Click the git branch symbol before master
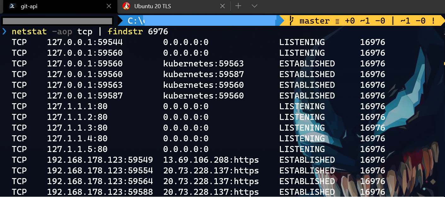445x197 pixels. click(292, 21)
